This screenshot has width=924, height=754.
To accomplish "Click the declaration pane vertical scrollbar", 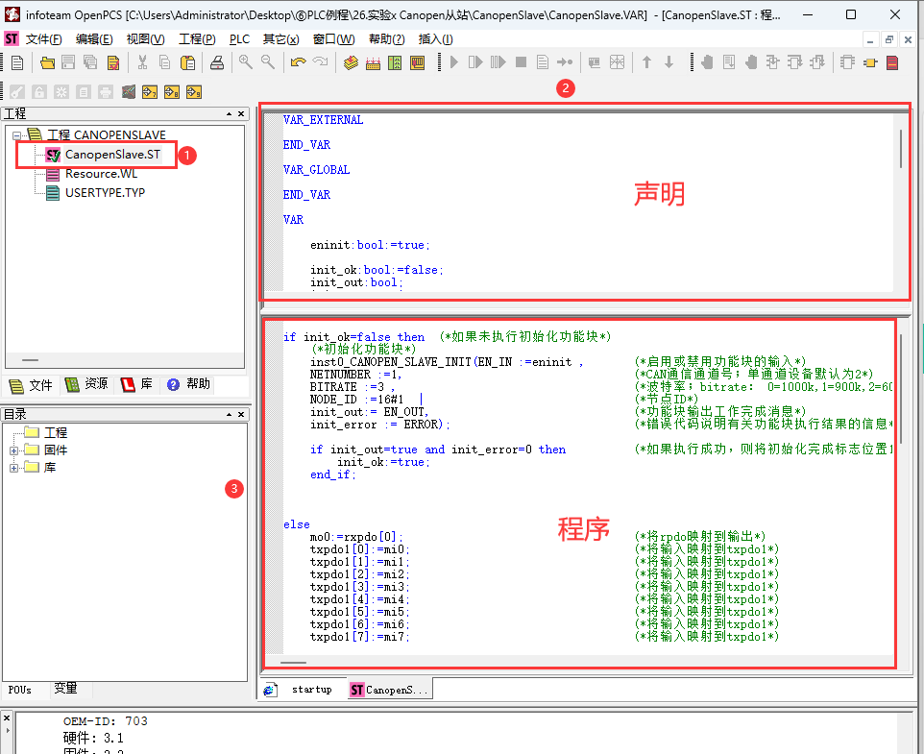I will pos(900,149).
